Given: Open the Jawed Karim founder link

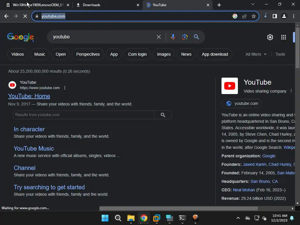Looking at the screenshot, I should [x=254, y=164].
